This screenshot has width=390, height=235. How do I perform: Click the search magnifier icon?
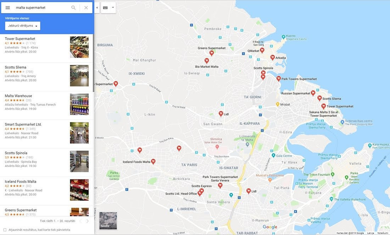[x=73, y=8]
